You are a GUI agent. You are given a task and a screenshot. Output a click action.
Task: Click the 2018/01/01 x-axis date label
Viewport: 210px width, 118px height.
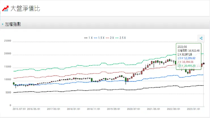point(74,108)
